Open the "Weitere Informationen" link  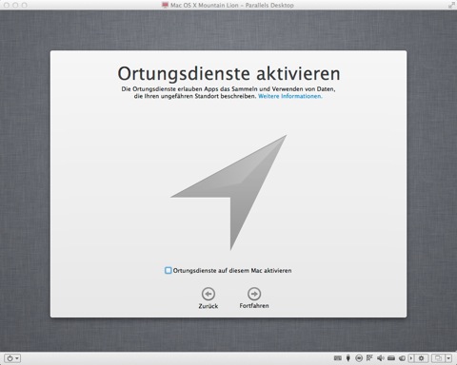tap(290, 96)
